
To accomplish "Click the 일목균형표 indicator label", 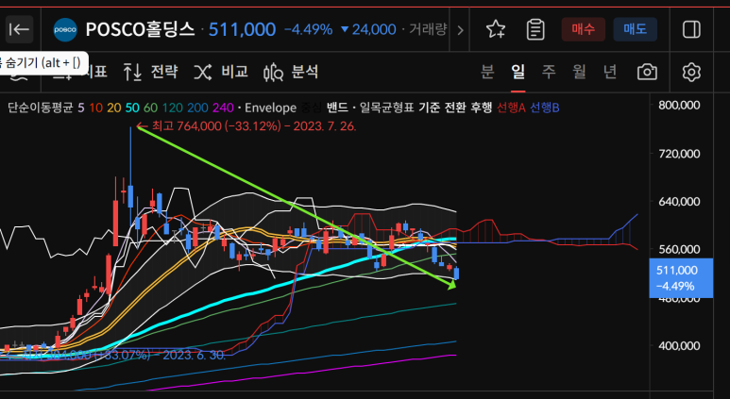I will 386,108.
